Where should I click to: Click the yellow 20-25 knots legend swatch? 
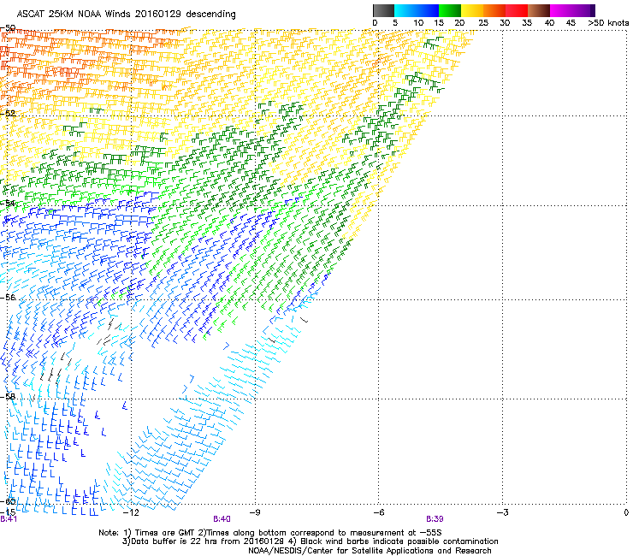point(472,10)
